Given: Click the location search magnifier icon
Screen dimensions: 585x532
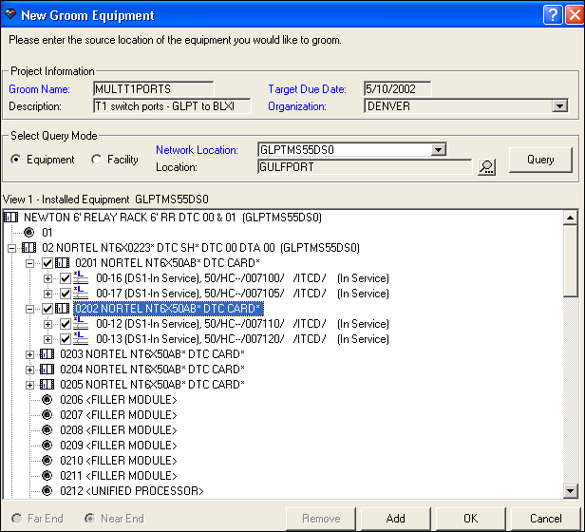Looking at the screenshot, I should pyautogui.click(x=486, y=167).
